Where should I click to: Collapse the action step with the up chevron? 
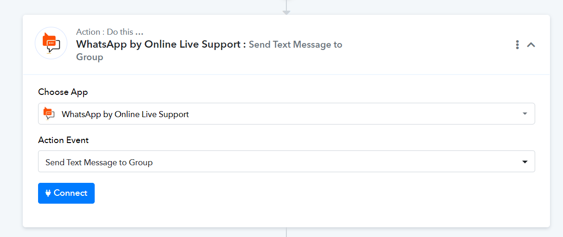[531, 45]
